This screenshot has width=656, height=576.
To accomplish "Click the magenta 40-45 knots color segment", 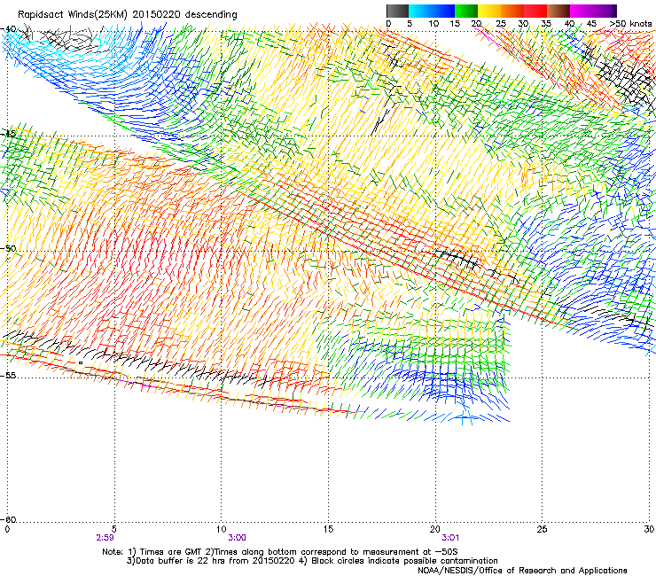I will 582,12.
